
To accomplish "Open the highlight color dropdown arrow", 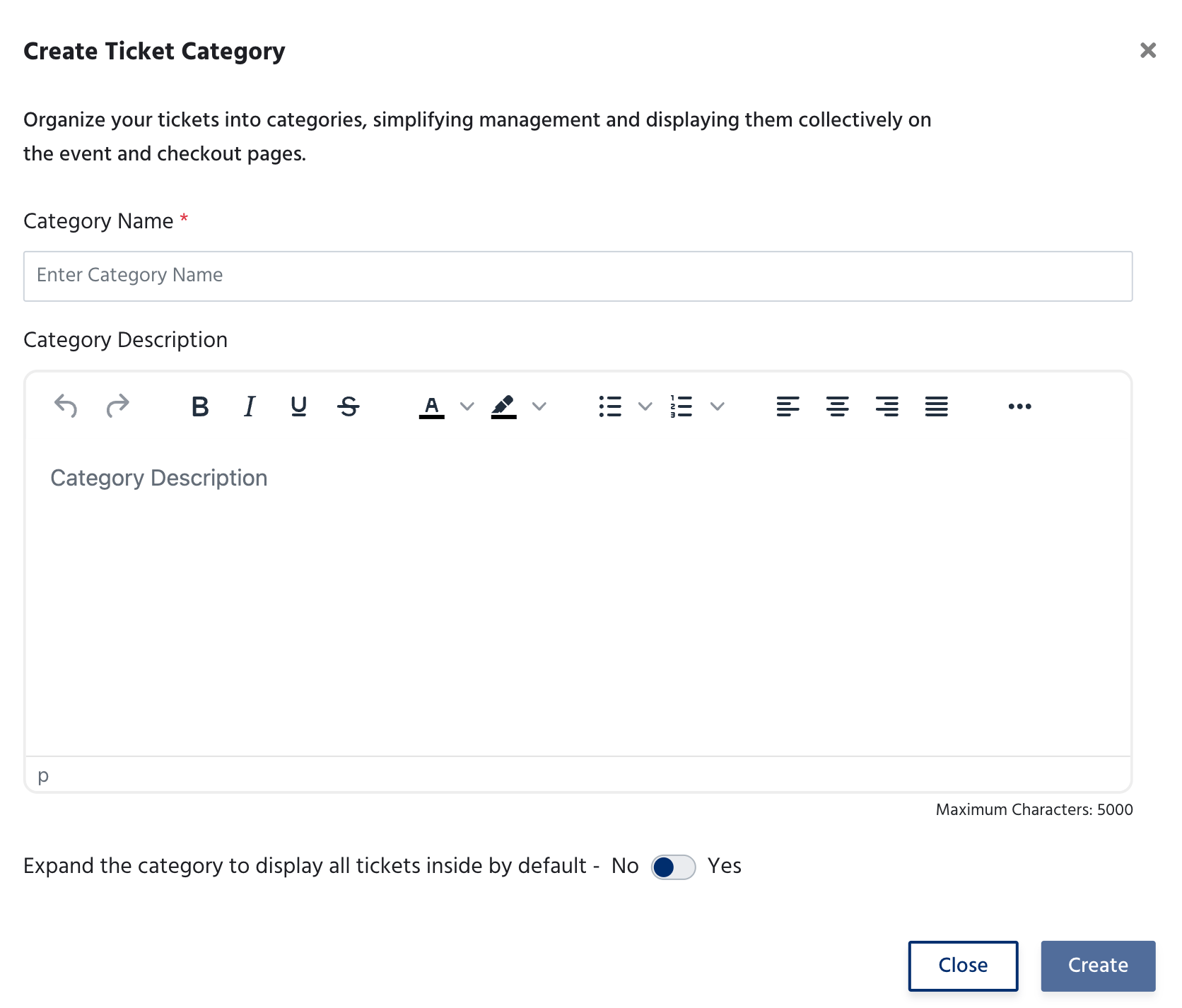I will pos(539,406).
